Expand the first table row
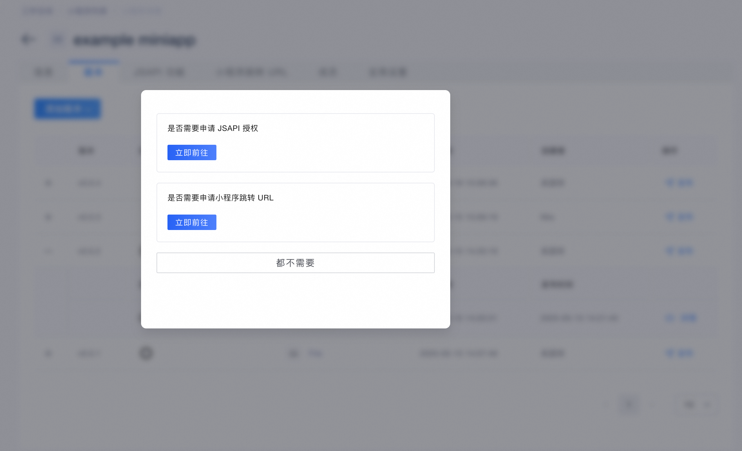The height and width of the screenshot is (451, 742). 48,183
